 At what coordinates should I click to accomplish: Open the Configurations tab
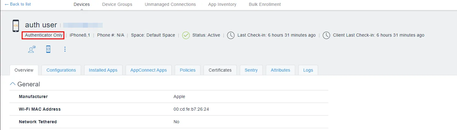click(x=61, y=70)
